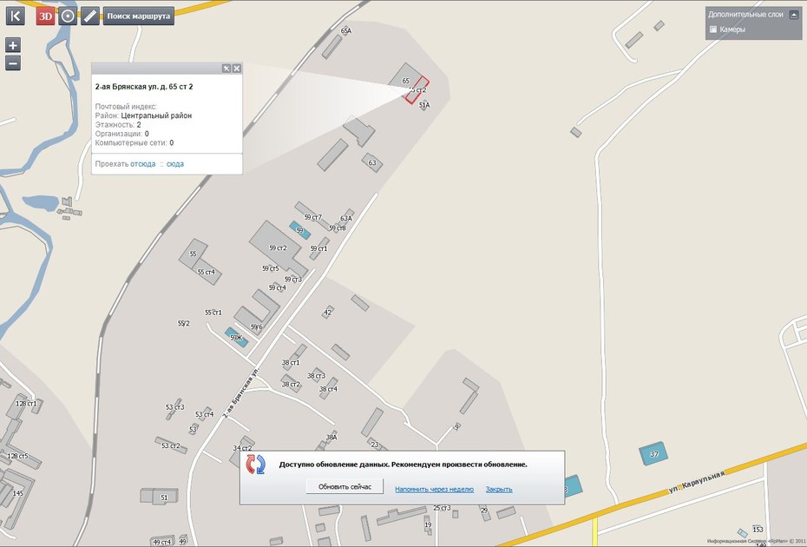Click the 'отсюда' route-from link
The height and width of the screenshot is (547, 807).
(x=142, y=164)
